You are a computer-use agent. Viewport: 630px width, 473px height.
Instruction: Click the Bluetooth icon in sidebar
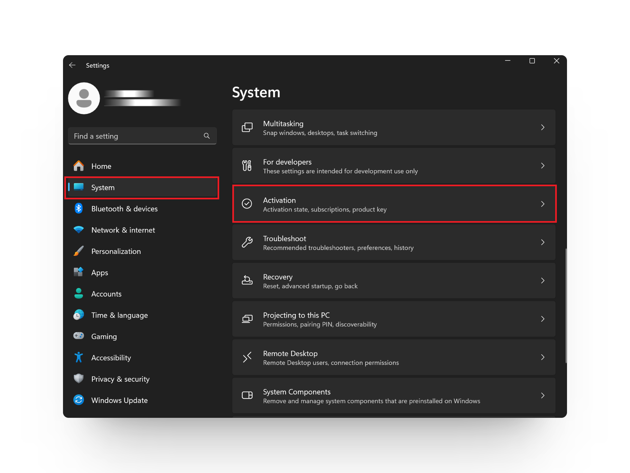point(78,209)
